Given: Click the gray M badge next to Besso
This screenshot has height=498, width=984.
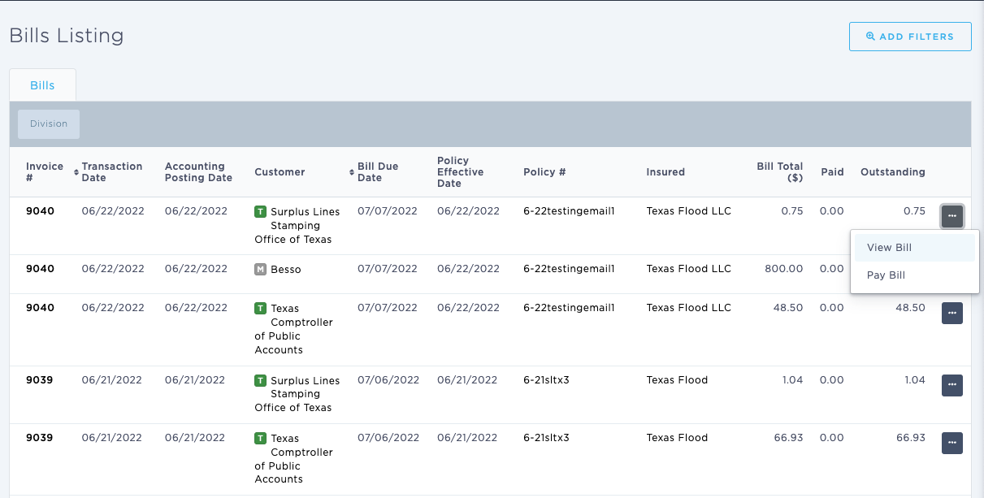Looking at the screenshot, I should pyautogui.click(x=262, y=268).
